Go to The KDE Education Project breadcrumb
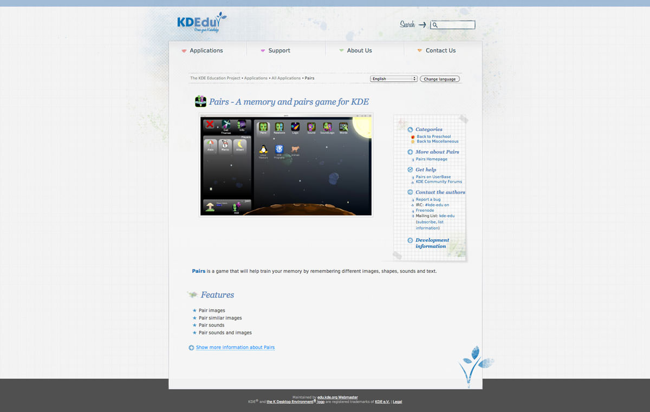Viewport: 650px width, 412px height. [215, 78]
